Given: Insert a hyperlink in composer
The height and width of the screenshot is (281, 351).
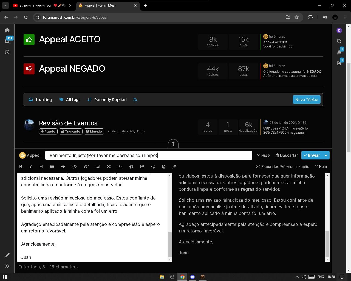Looking at the screenshot, I should (x=86, y=167).
